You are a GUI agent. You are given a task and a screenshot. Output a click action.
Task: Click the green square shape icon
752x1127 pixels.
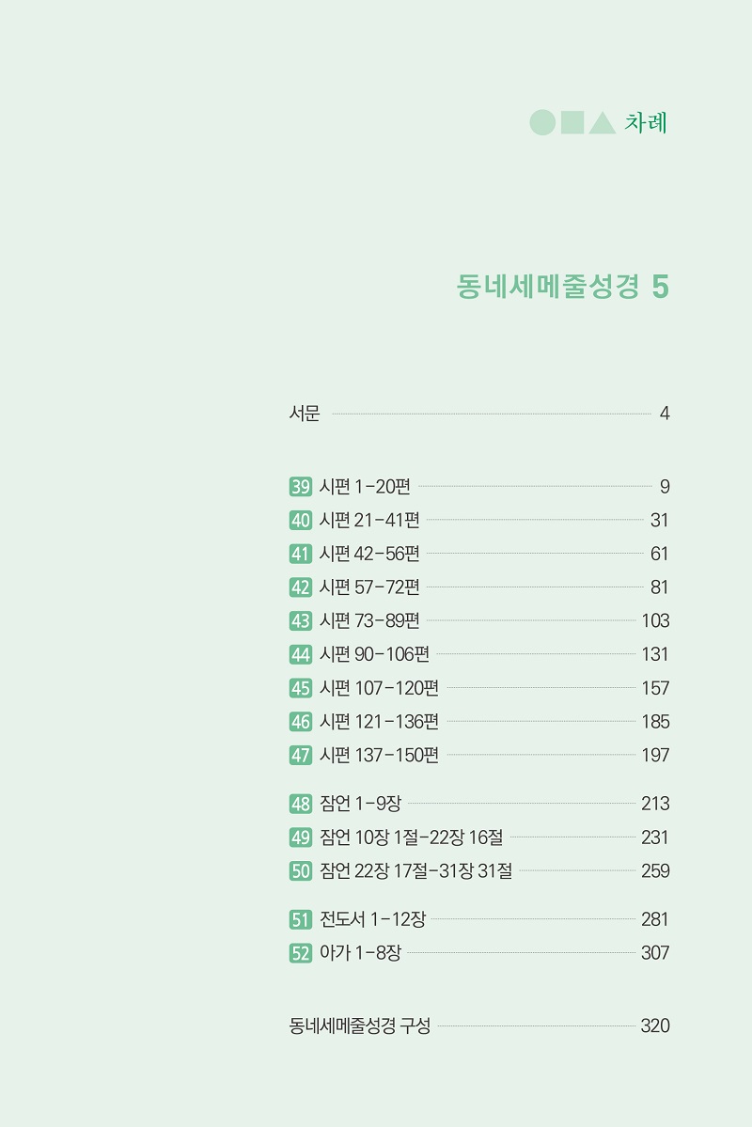(572, 122)
